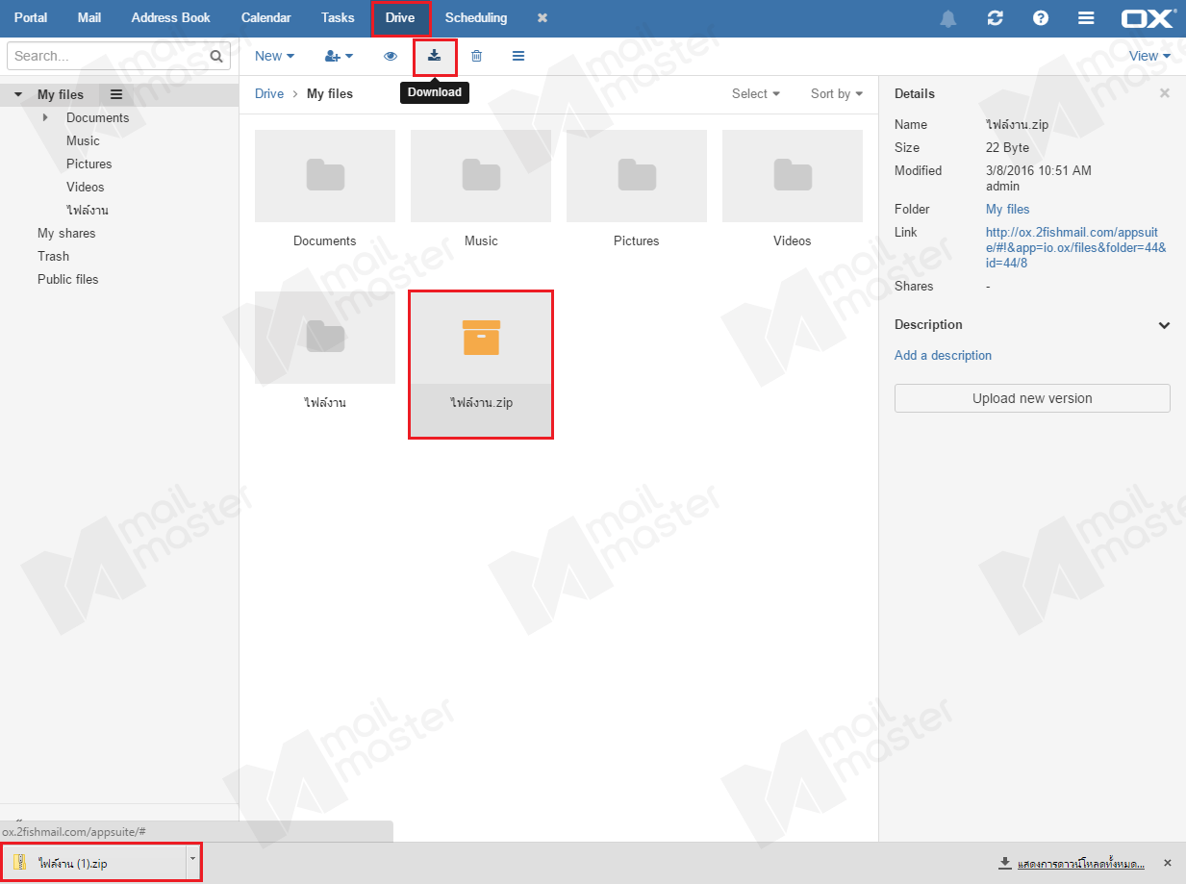
Task: Select Pictures in the folder tree
Action: pos(89,164)
